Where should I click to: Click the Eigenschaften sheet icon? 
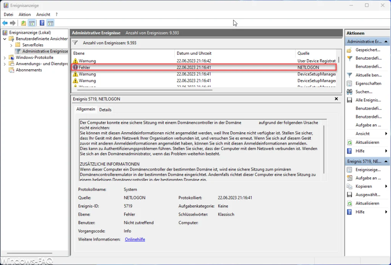[350, 83]
